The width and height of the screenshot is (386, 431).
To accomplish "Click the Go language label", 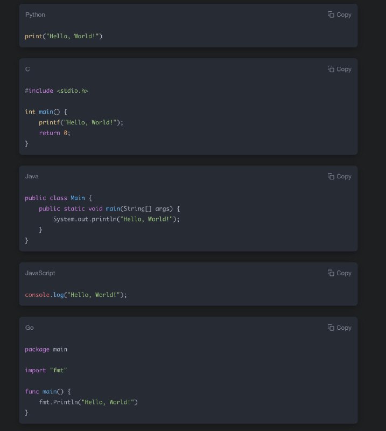I will pos(29,328).
